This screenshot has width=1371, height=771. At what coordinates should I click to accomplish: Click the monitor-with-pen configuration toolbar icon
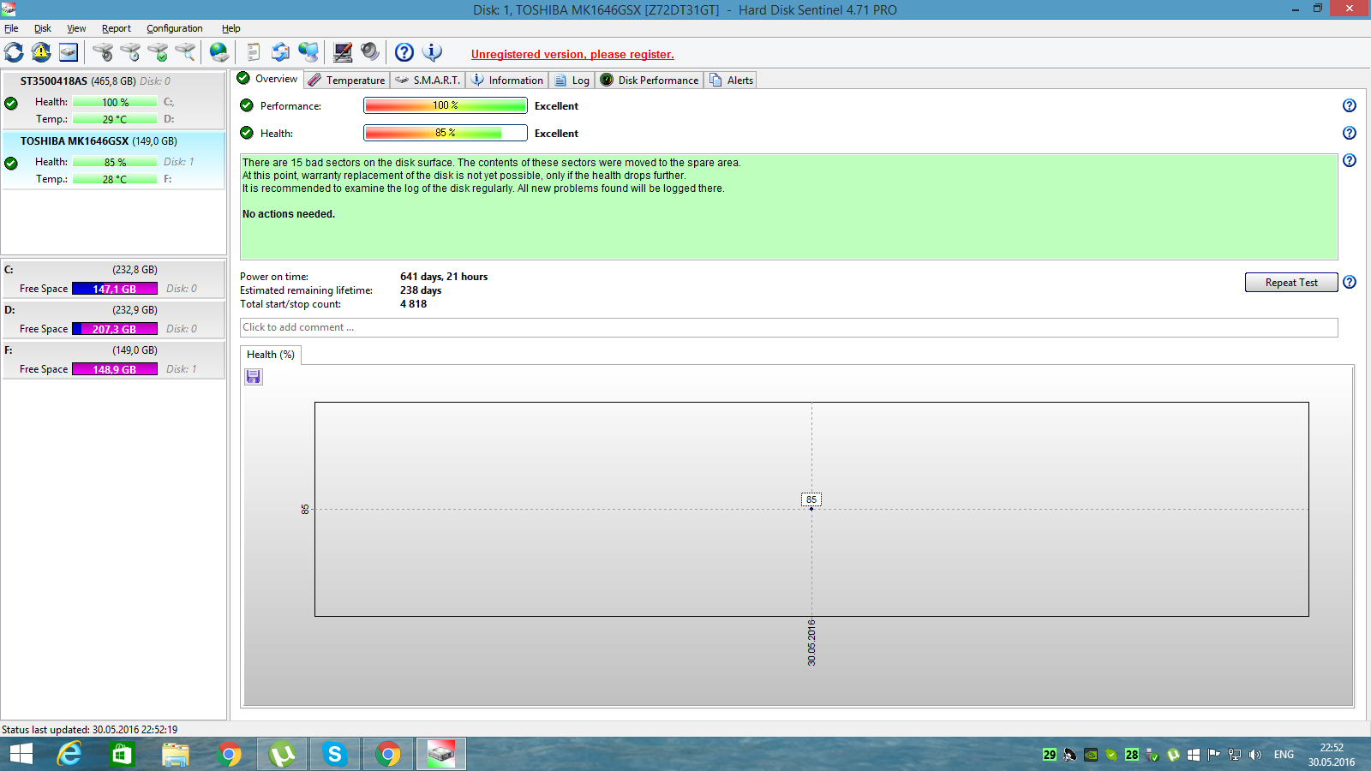coord(343,52)
